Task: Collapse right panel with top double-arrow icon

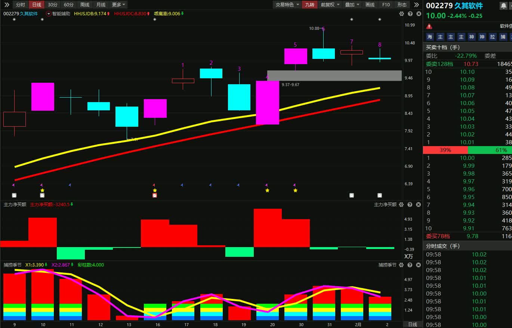Action: (x=416, y=4)
